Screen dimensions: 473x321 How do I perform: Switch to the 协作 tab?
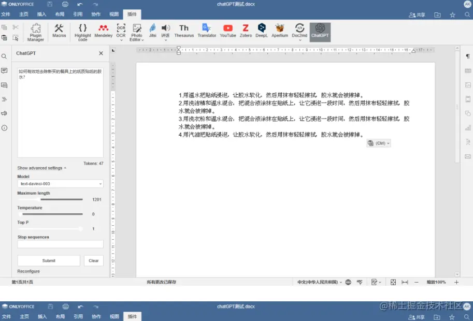96,14
